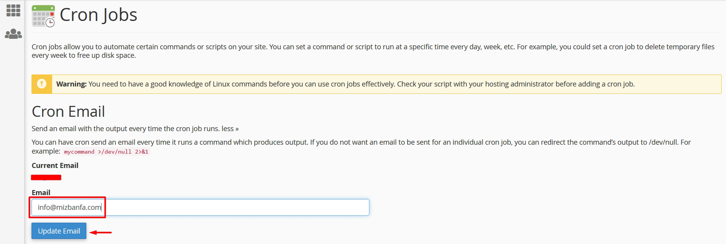Click the Email label above the input
The width and height of the screenshot is (726, 244).
click(41, 192)
